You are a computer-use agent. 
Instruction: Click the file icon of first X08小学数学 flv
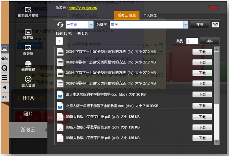click(60, 52)
